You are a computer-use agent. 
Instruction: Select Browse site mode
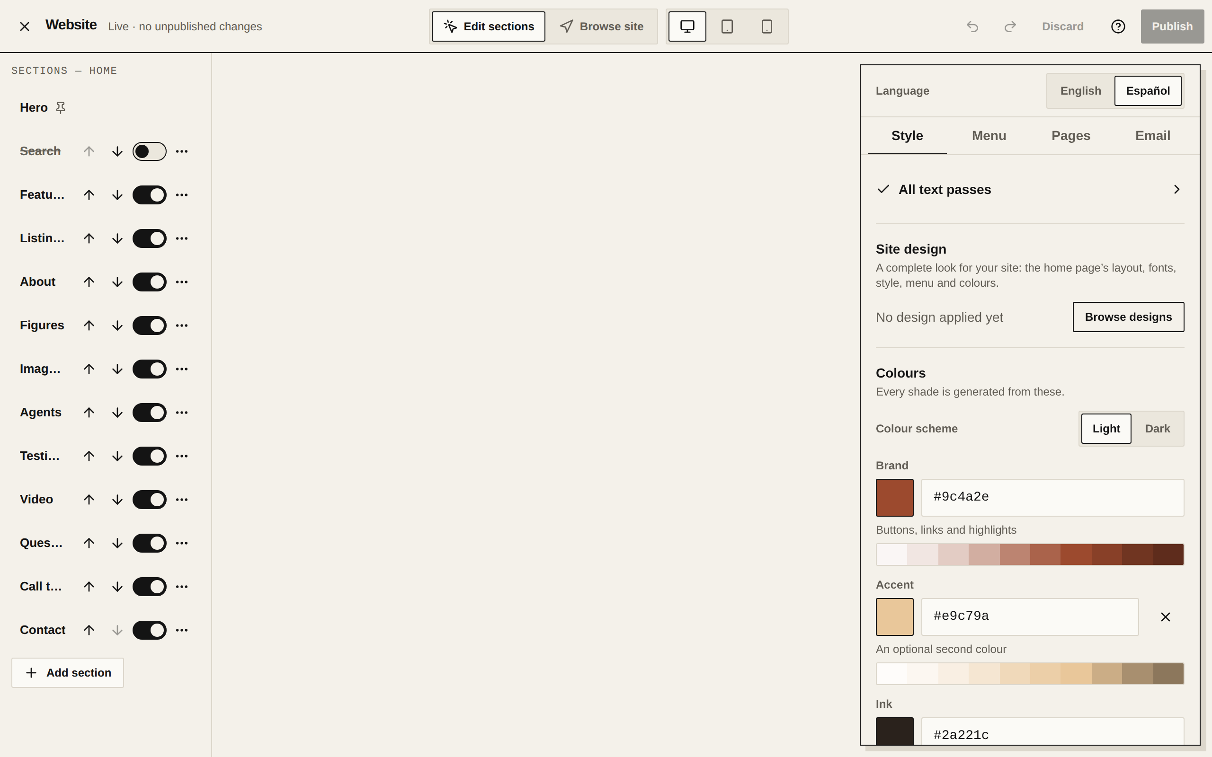pos(601,26)
